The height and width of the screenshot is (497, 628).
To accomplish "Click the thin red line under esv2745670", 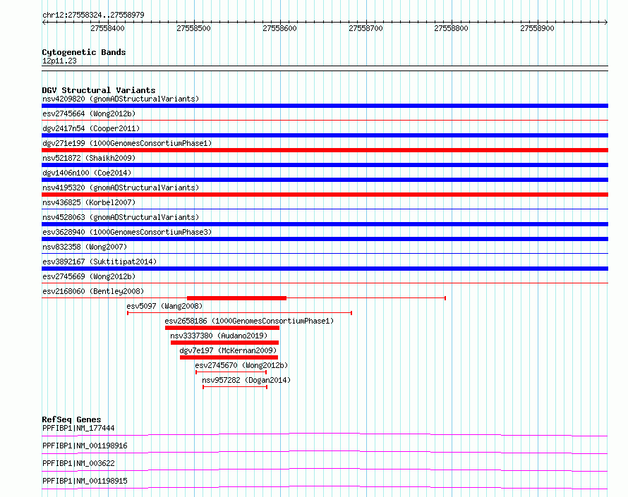I will [231, 372].
